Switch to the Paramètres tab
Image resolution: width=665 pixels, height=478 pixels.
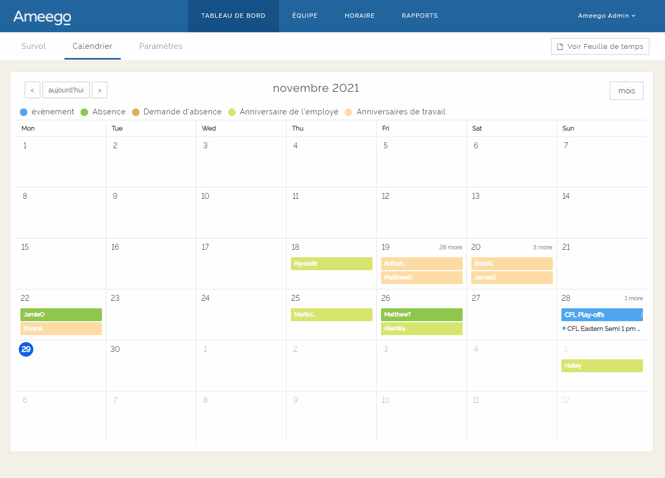click(160, 46)
